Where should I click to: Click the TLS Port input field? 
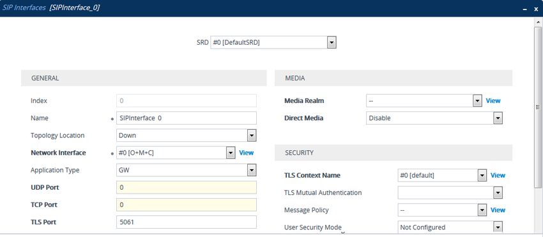187,222
